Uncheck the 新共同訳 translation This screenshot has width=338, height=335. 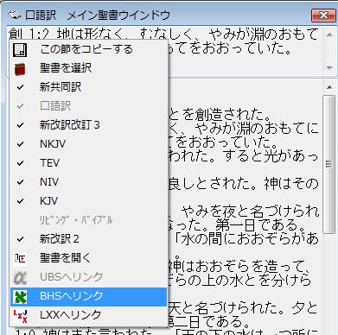[88, 87]
